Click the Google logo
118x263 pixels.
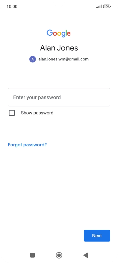tap(59, 33)
